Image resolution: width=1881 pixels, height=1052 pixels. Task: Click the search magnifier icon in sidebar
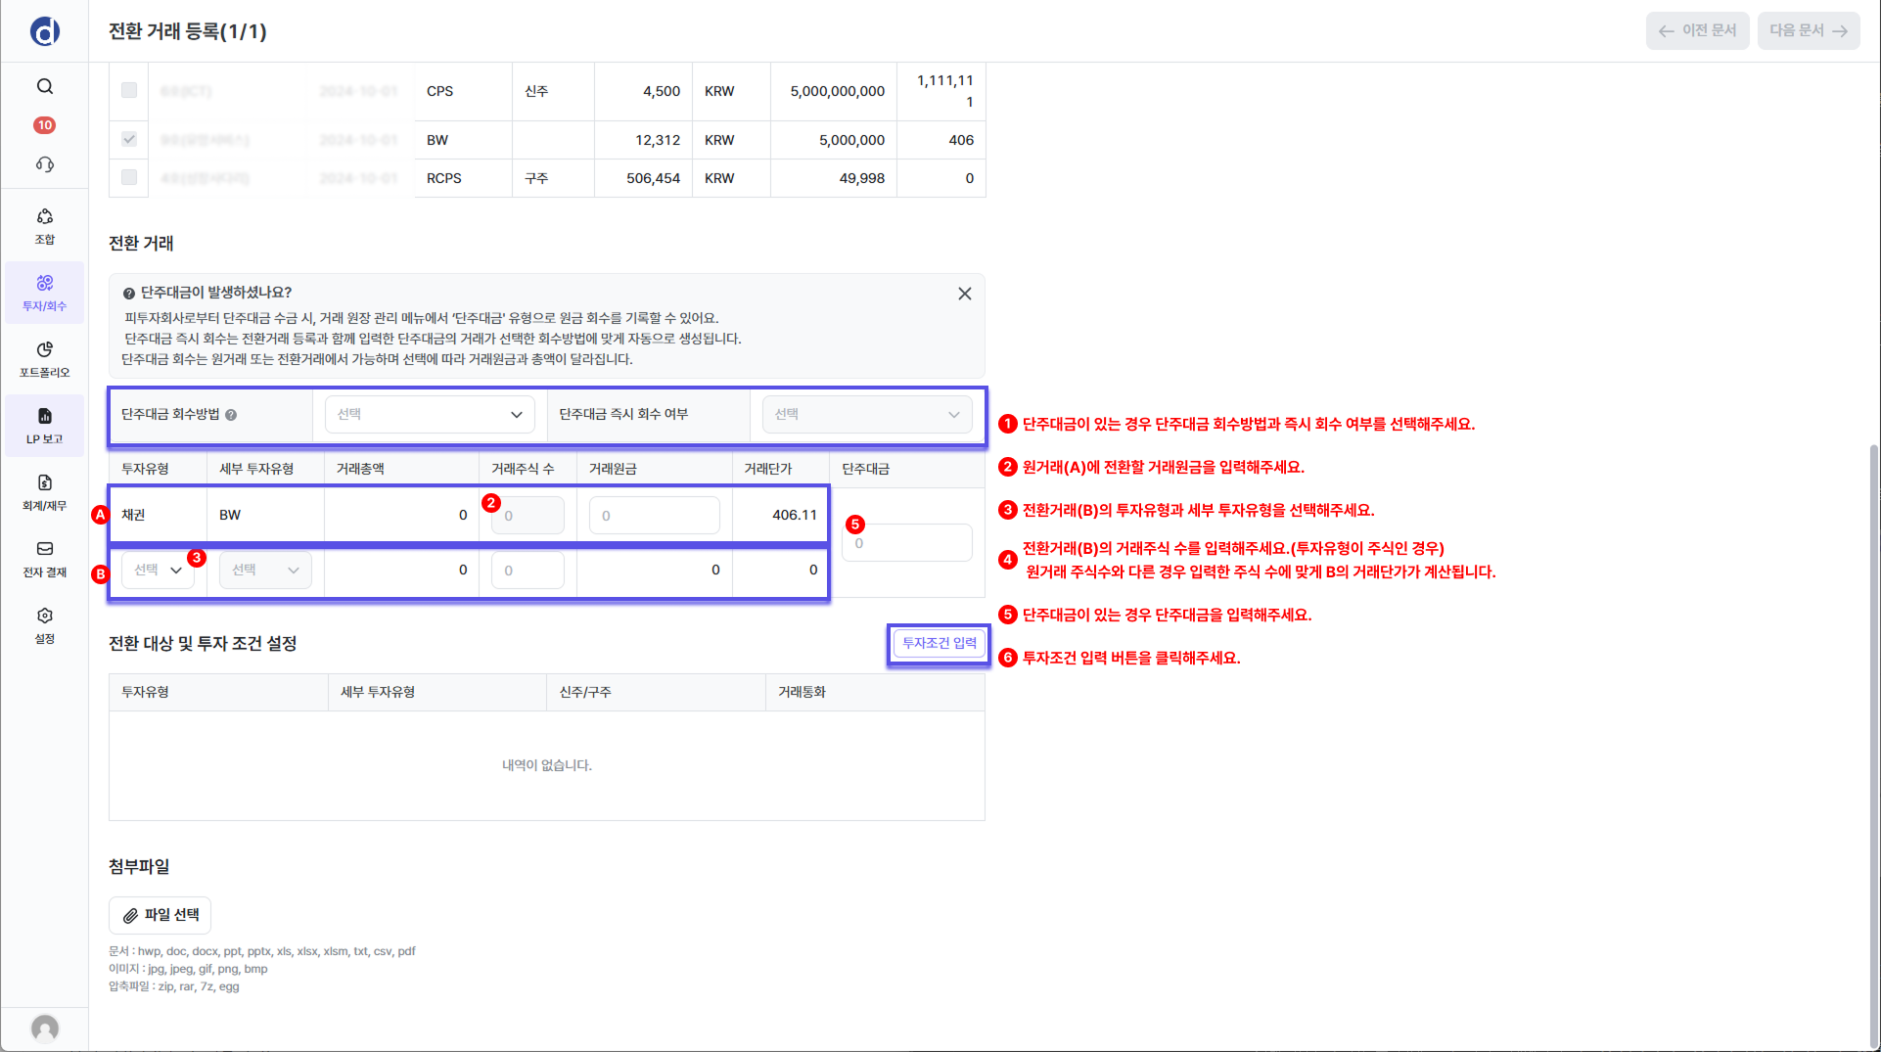[x=45, y=86]
